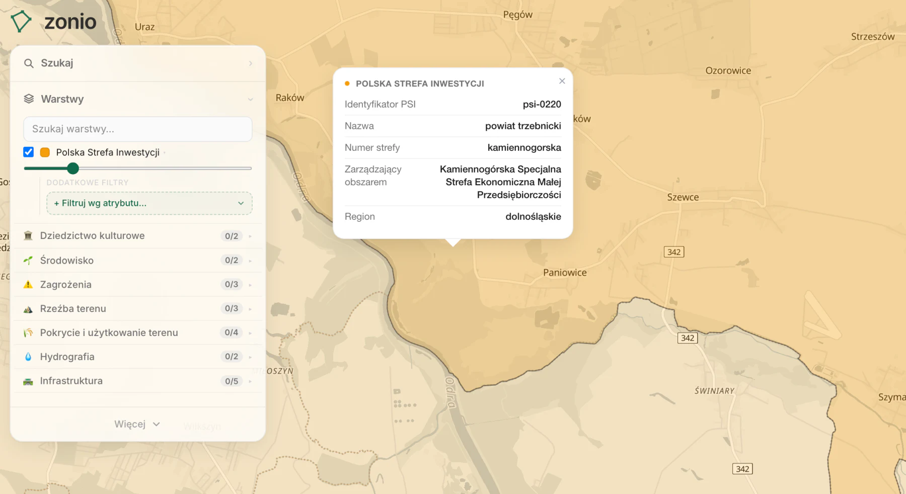Viewport: 906px width, 494px height.
Task: Click the Szewce map label
Action: point(683,197)
